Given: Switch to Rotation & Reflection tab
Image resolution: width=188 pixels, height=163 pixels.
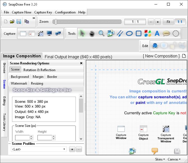Looking at the screenshot, I should pos(39,70).
